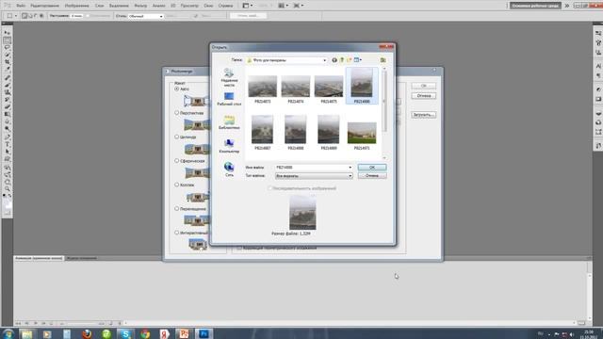The width and height of the screenshot is (603, 339).
Task: Open Библиотеки in places bar
Action: tap(229, 122)
